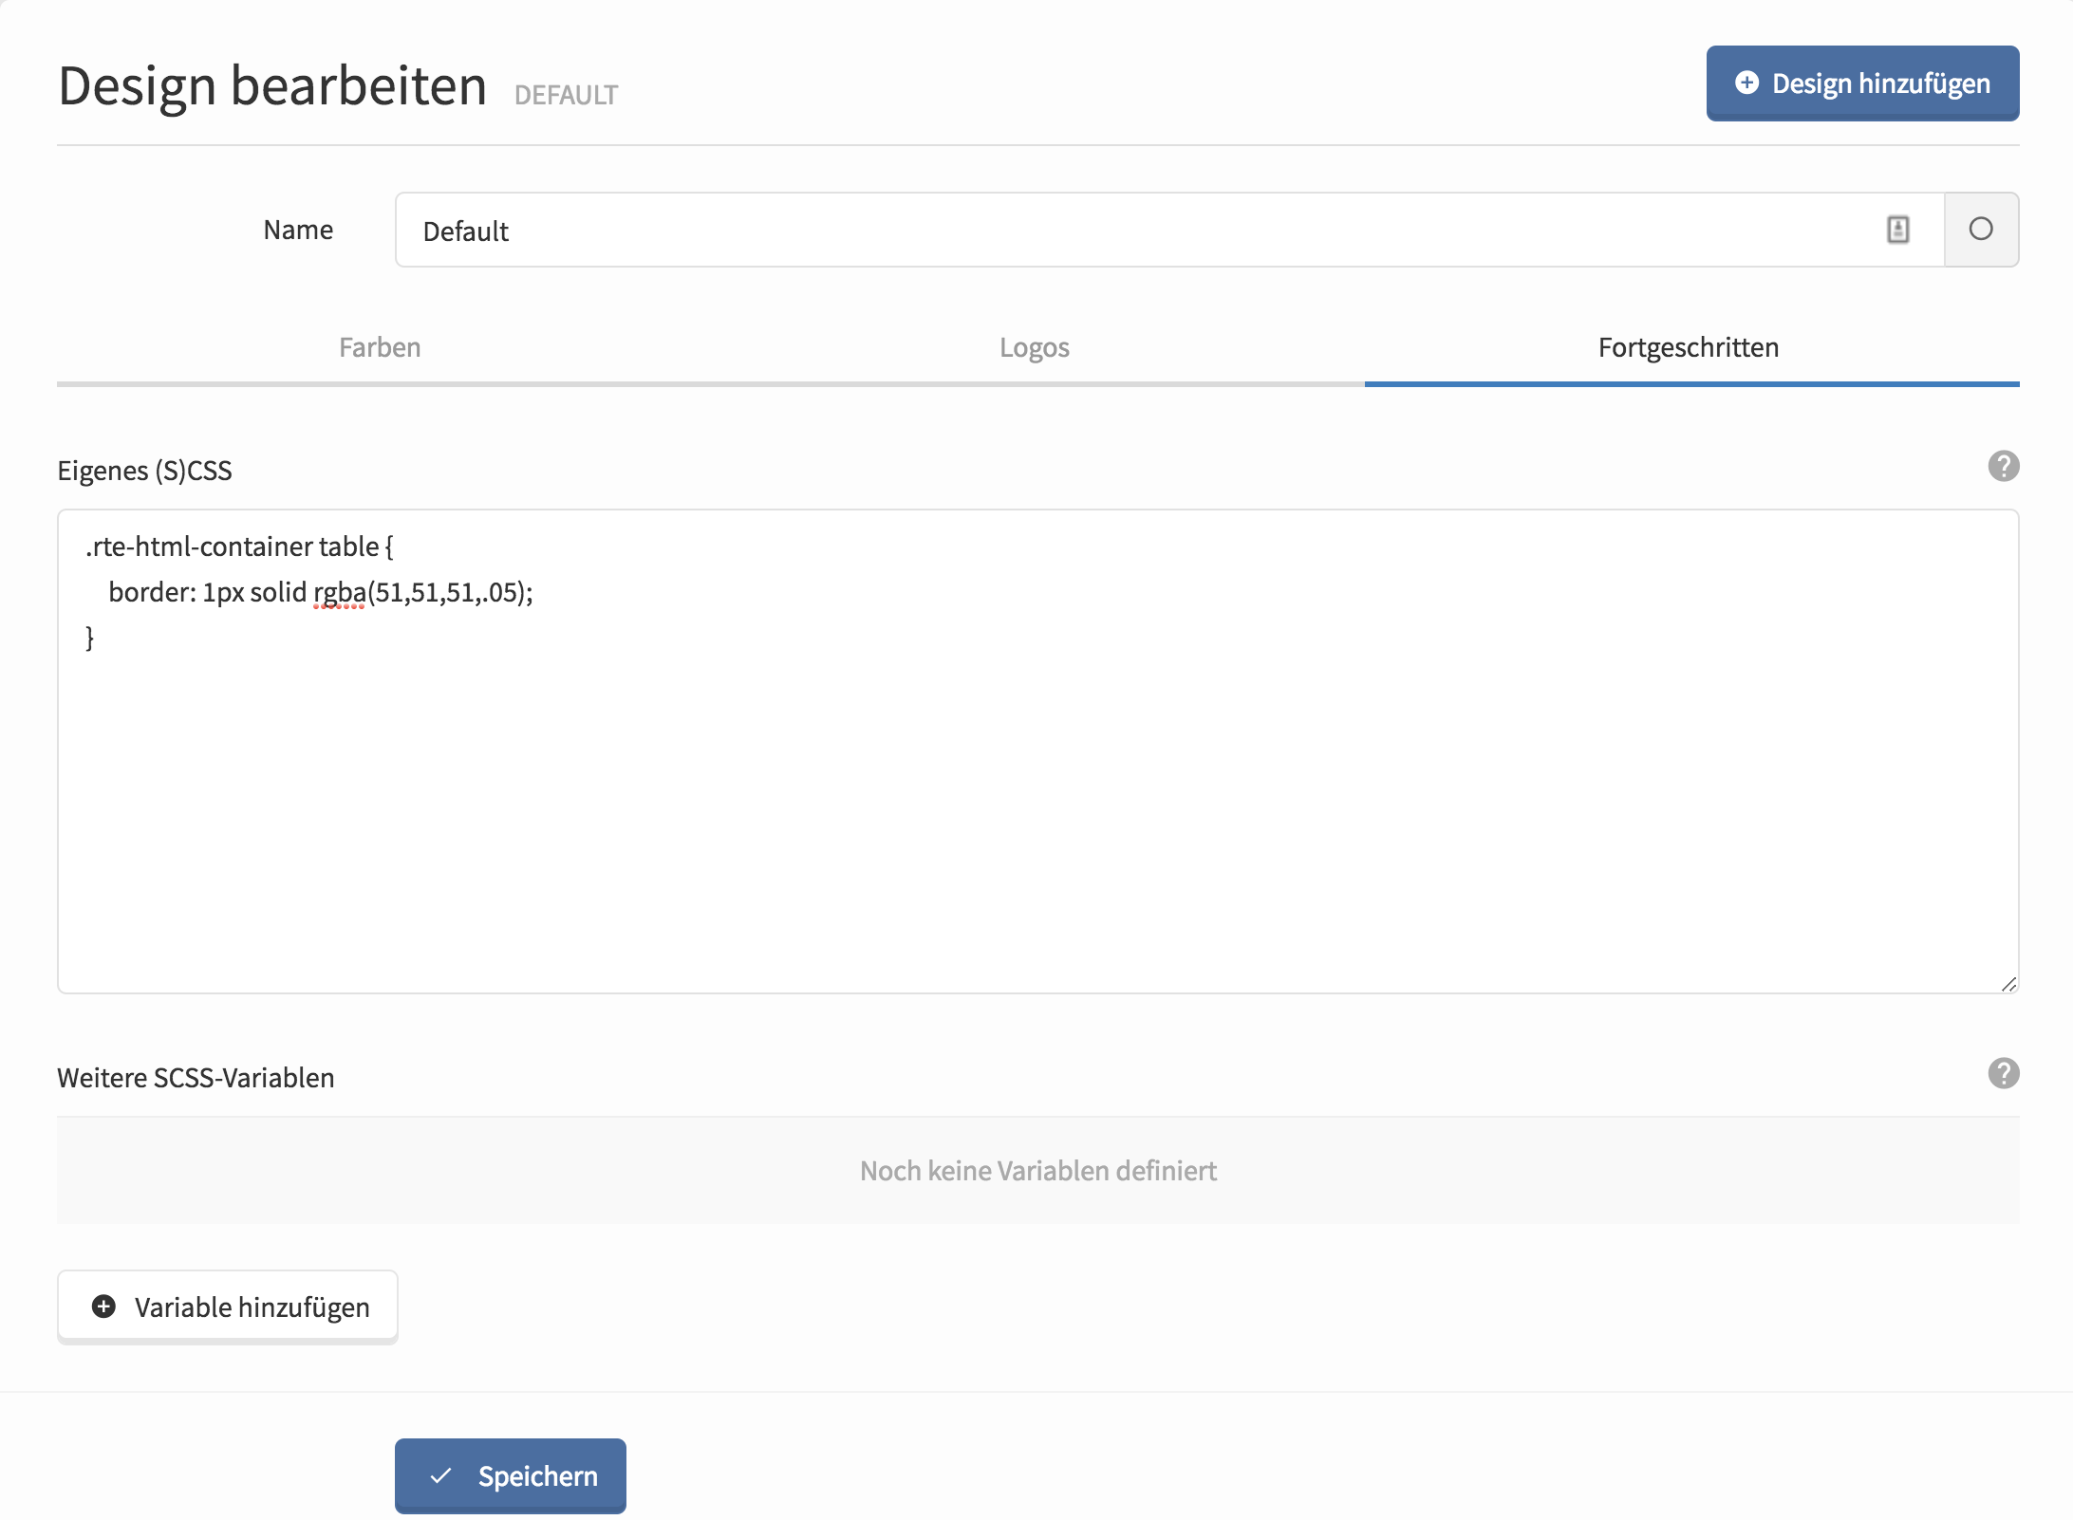Open help for Weitere SCSS-Variablen

coord(2003,1074)
